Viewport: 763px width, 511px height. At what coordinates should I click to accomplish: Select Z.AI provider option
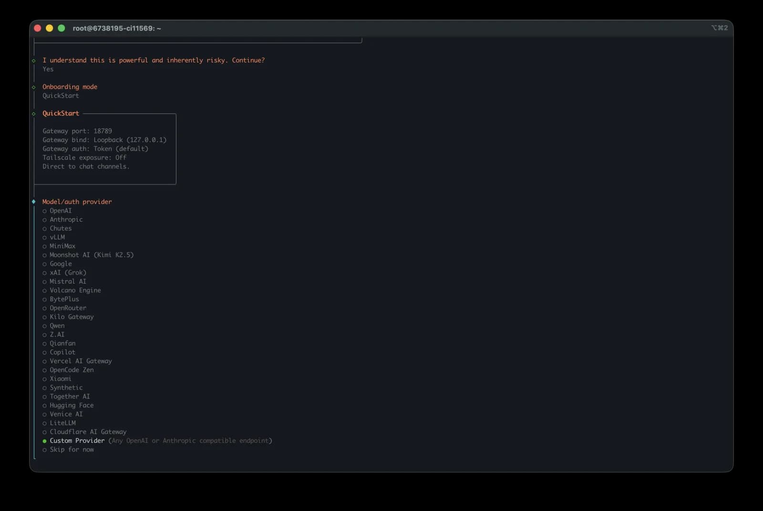tap(53, 335)
